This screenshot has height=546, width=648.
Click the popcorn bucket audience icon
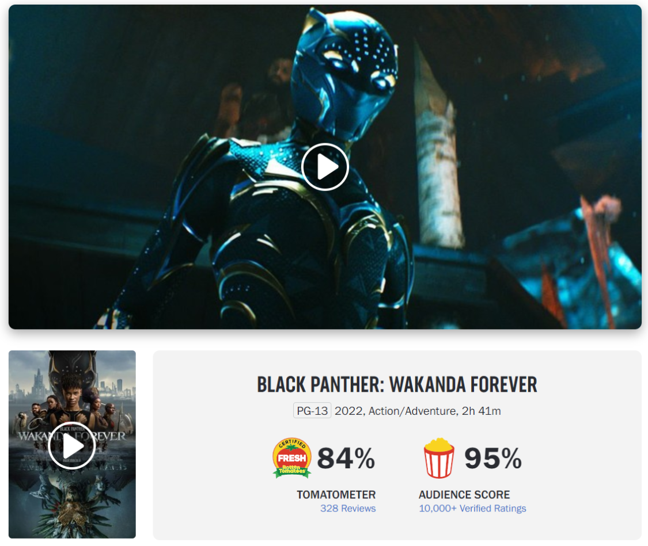(x=439, y=458)
